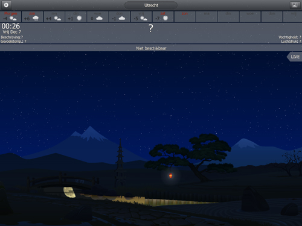Toggle the LIVE tag
Image resolution: width=302 pixels, height=226 pixels.
pyautogui.click(x=294, y=57)
